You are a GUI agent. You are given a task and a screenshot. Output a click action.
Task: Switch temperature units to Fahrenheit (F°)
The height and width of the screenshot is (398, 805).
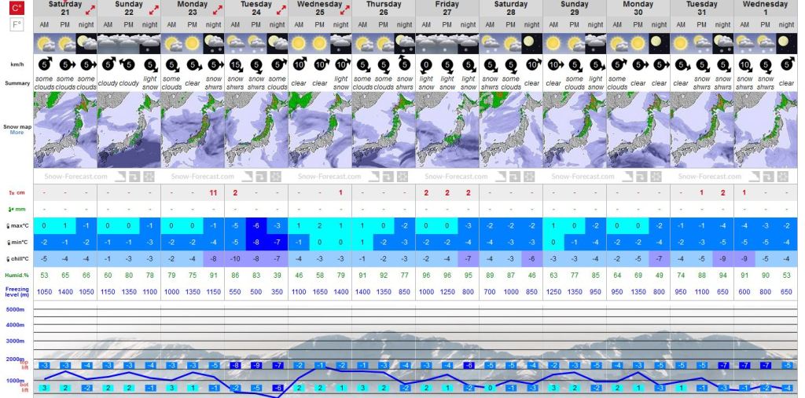coord(17,25)
